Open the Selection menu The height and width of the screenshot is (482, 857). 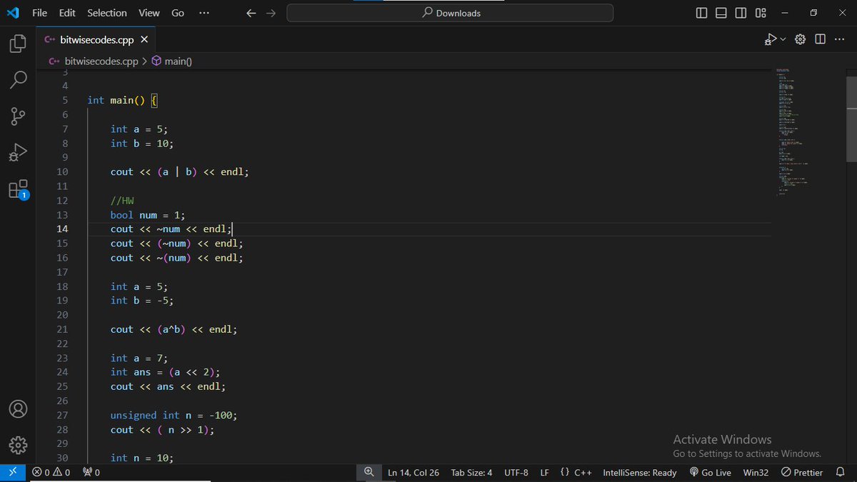(x=107, y=13)
